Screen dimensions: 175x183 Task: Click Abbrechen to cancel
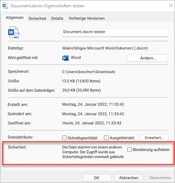[x=129, y=178]
